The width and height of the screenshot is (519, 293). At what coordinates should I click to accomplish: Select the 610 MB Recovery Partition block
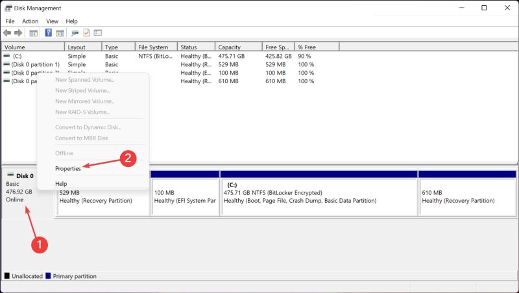[x=466, y=196]
